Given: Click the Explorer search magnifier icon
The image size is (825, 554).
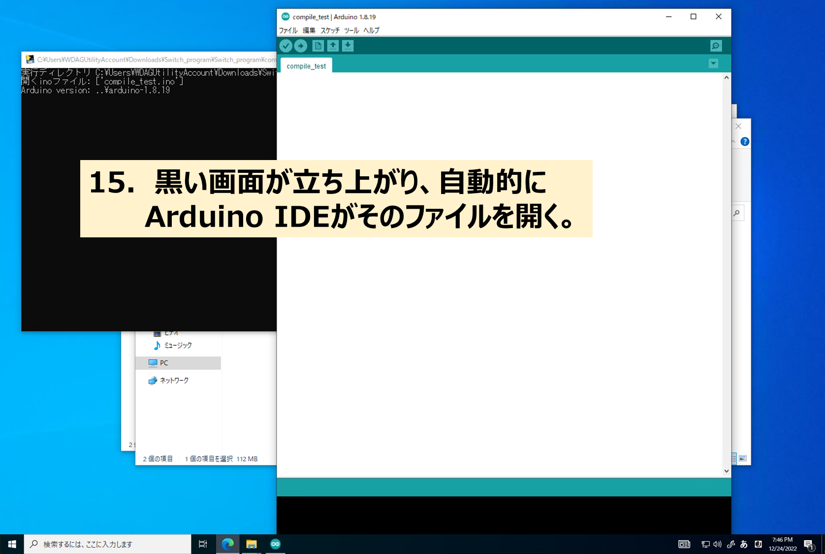Looking at the screenshot, I should pyautogui.click(x=737, y=213).
